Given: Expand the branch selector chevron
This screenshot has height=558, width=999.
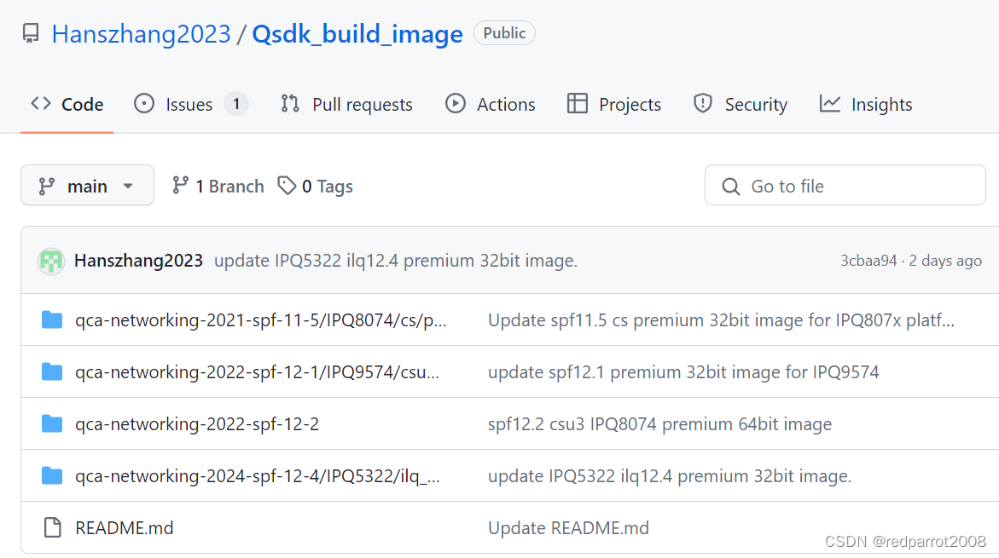Looking at the screenshot, I should (x=128, y=185).
